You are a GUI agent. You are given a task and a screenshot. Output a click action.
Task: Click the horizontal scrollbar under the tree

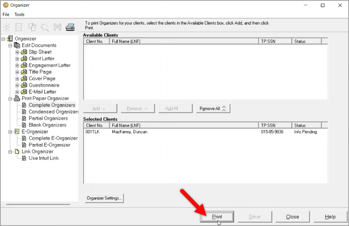[38, 204]
